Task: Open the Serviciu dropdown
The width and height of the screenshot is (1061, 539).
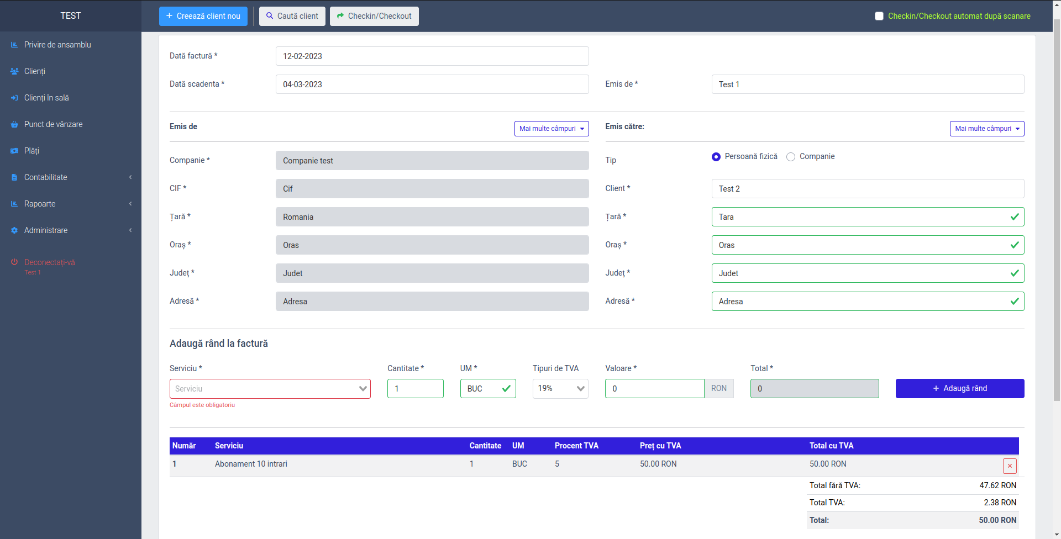Action: 270,389
